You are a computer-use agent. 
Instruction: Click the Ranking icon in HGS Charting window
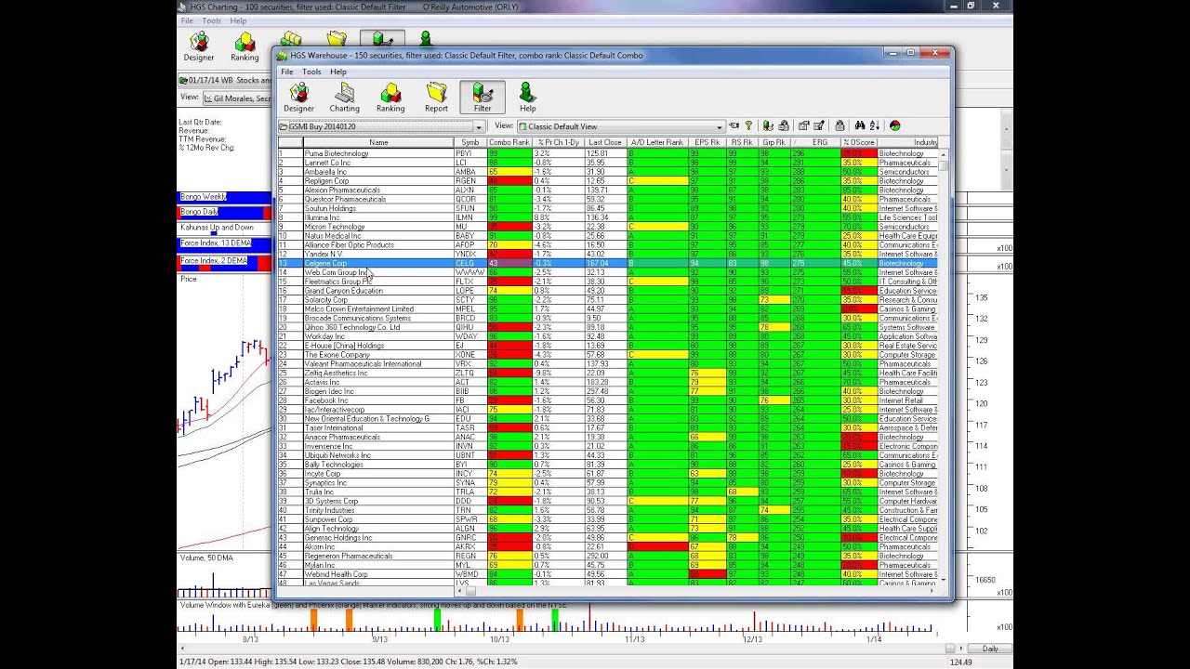[x=245, y=46]
